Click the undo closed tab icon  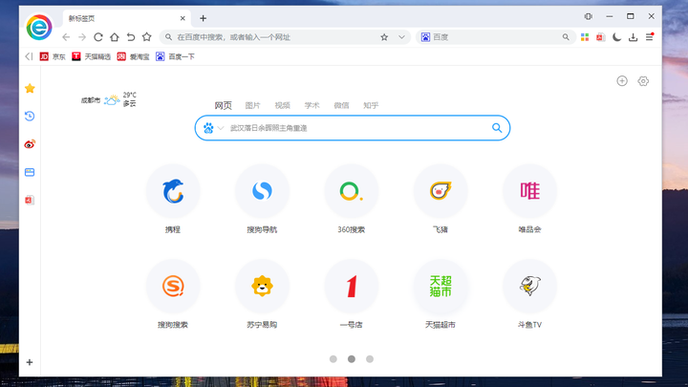[x=131, y=37]
